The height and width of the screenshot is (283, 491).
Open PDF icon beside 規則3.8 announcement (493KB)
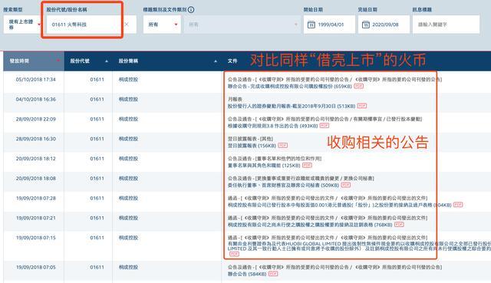point(325,126)
